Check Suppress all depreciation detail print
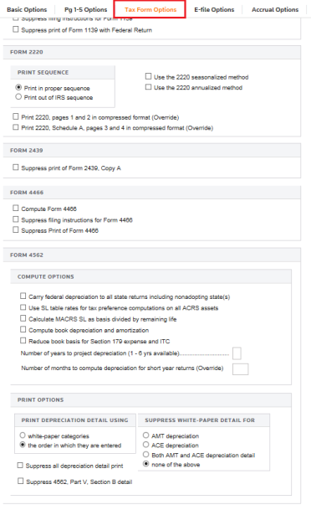 pyautogui.click(x=20, y=466)
